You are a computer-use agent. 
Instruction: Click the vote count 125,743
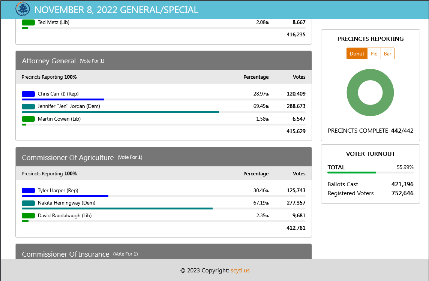pos(296,191)
